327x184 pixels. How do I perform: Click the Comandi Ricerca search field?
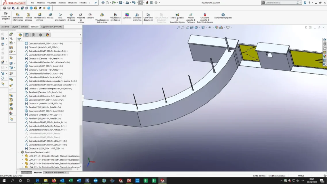pos(281,3)
